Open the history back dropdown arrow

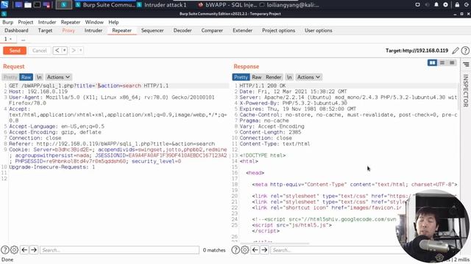(x=64, y=51)
